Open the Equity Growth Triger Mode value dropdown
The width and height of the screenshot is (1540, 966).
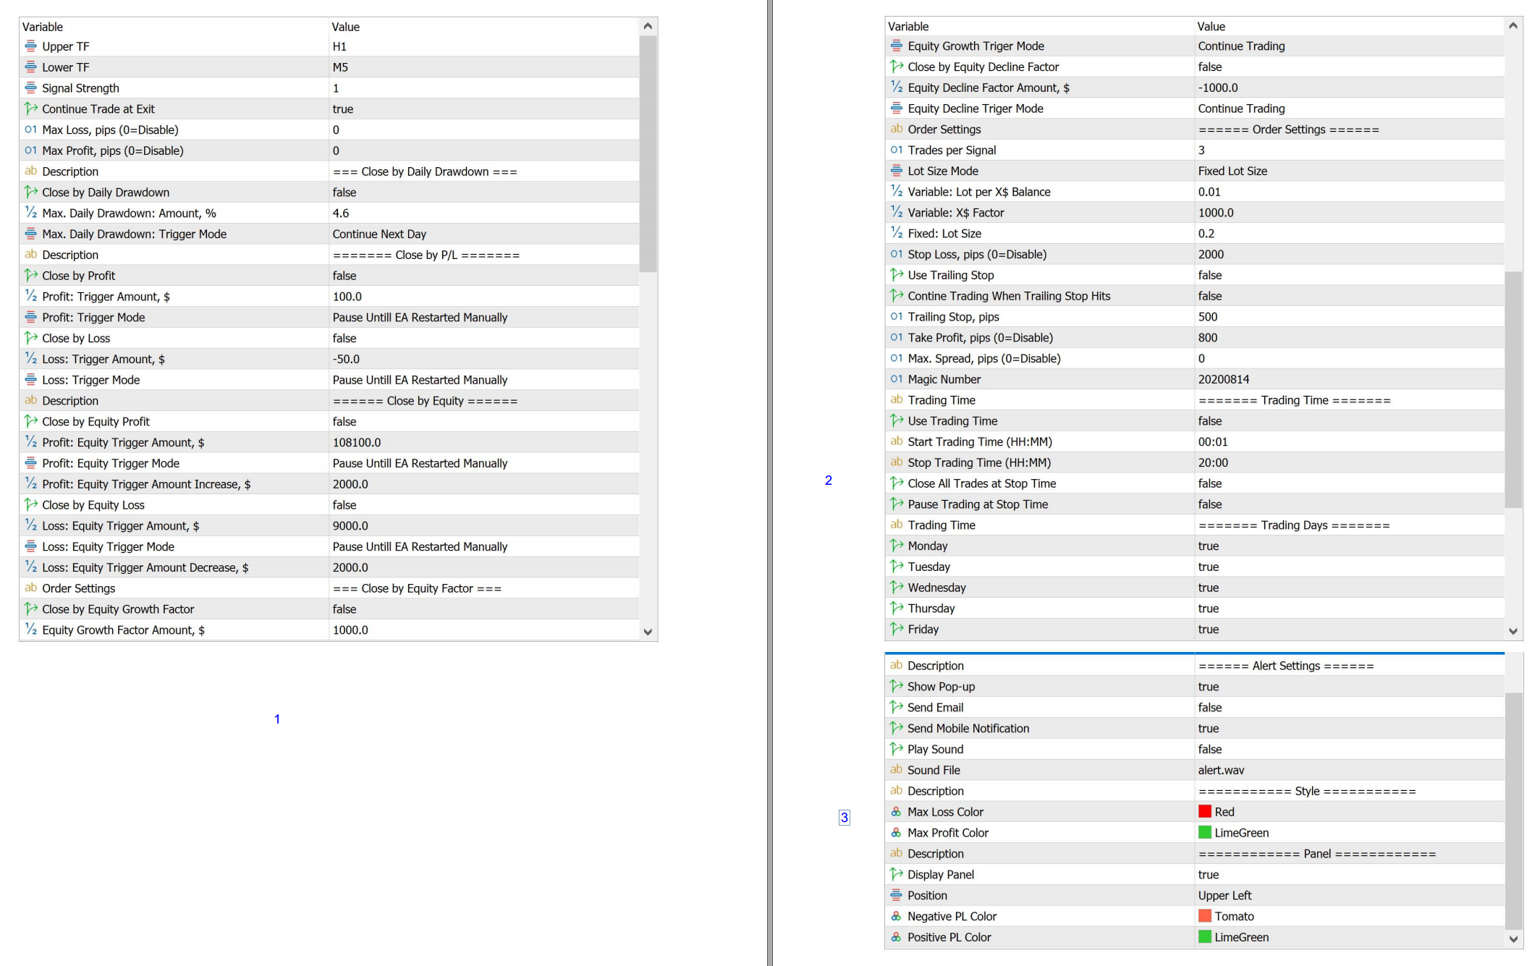pos(1241,46)
